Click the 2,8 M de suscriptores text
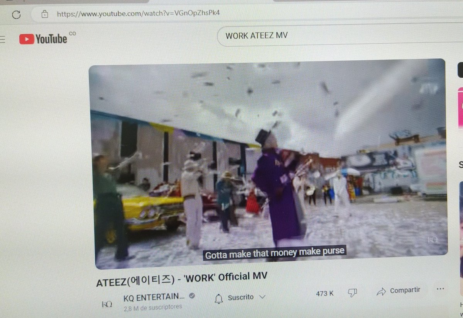Screen dimensions: 463x318 tap(153, 308)
